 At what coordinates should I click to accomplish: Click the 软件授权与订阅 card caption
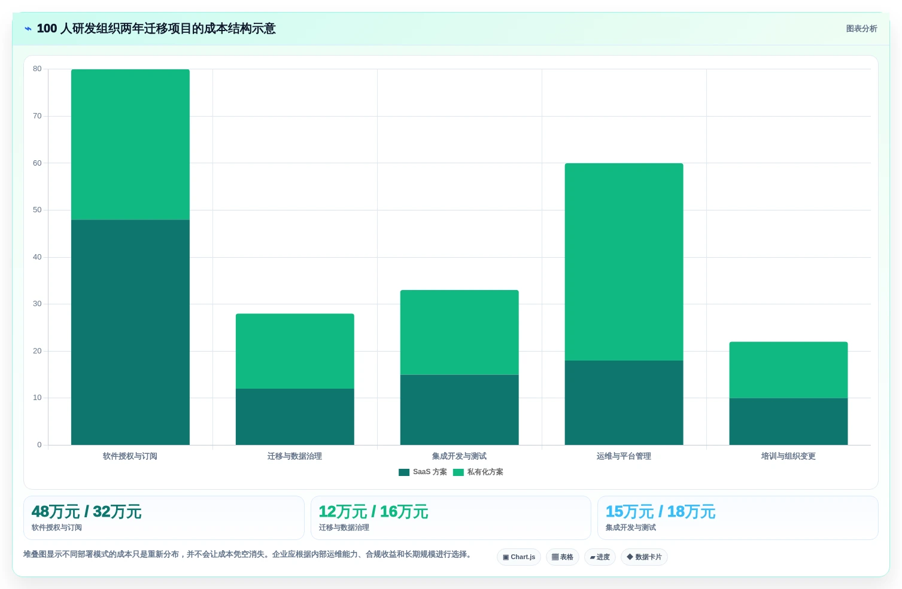pos(57,527)
